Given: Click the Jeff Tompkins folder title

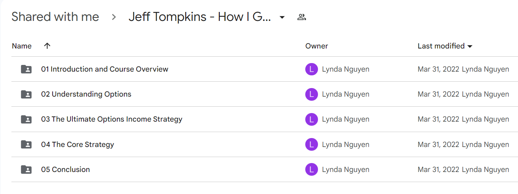Looking at the screenshot, I should pyautogui.click(x=200, y=17).
